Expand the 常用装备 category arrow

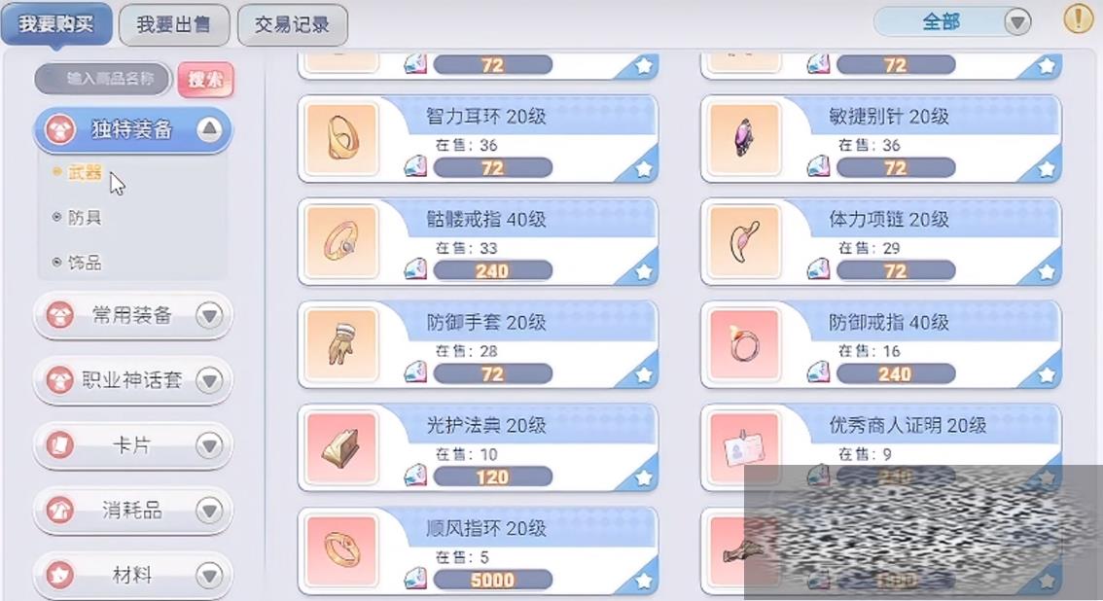[209, 315]
